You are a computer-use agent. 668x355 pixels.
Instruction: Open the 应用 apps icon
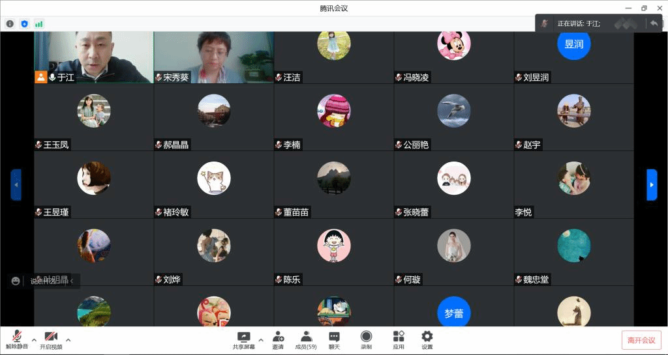coord(398,337)
